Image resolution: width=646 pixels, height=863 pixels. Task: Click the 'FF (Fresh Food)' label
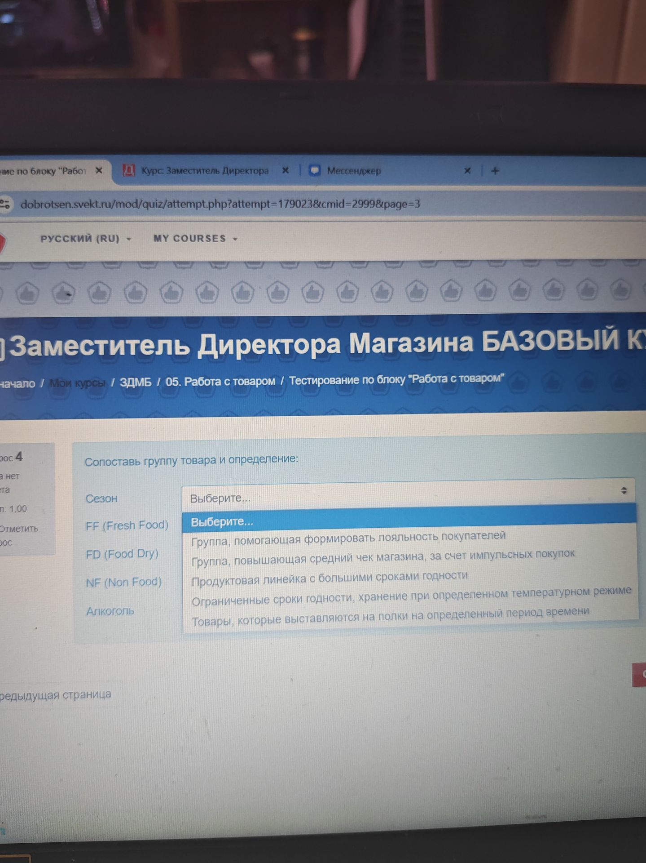(x=127, y=525)
